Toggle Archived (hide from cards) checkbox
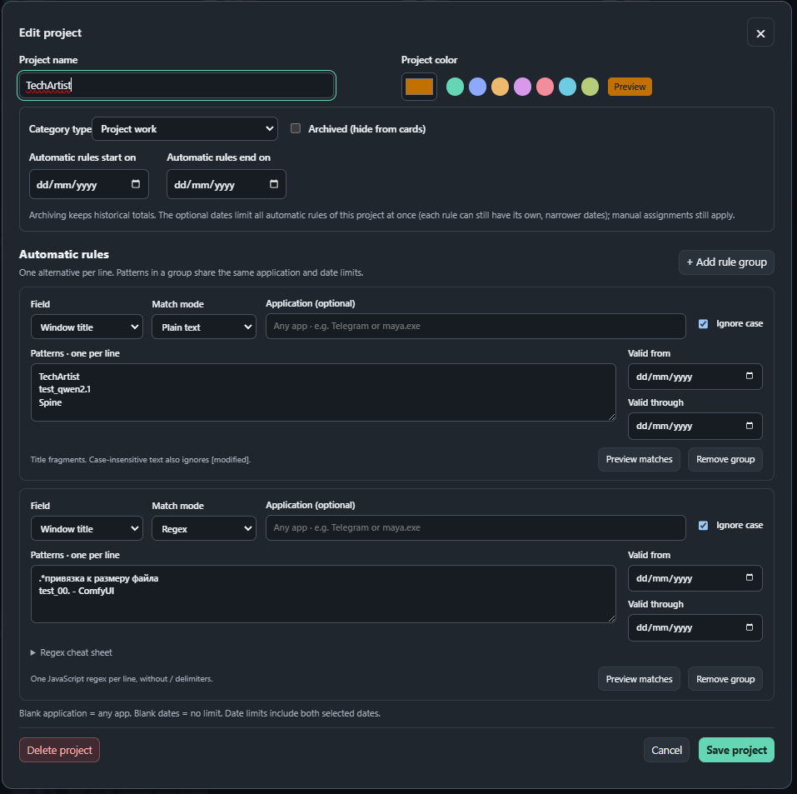 point(296,128)
